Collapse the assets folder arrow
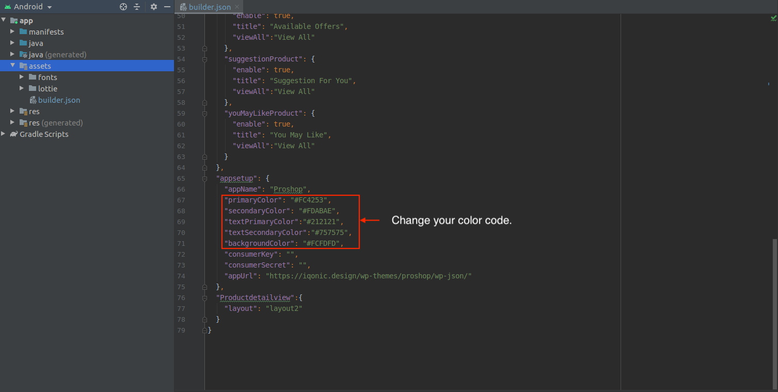The width and height of the screenshot is (778, 392). 13,66
